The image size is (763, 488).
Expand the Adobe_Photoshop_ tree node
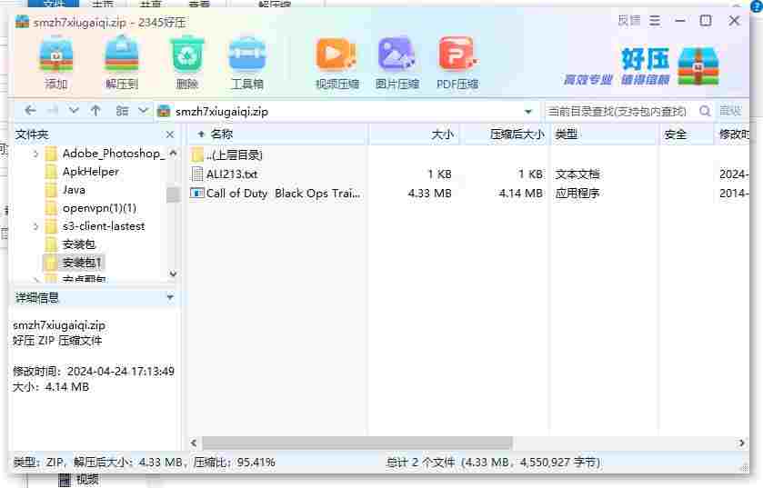tap(35, 154)
